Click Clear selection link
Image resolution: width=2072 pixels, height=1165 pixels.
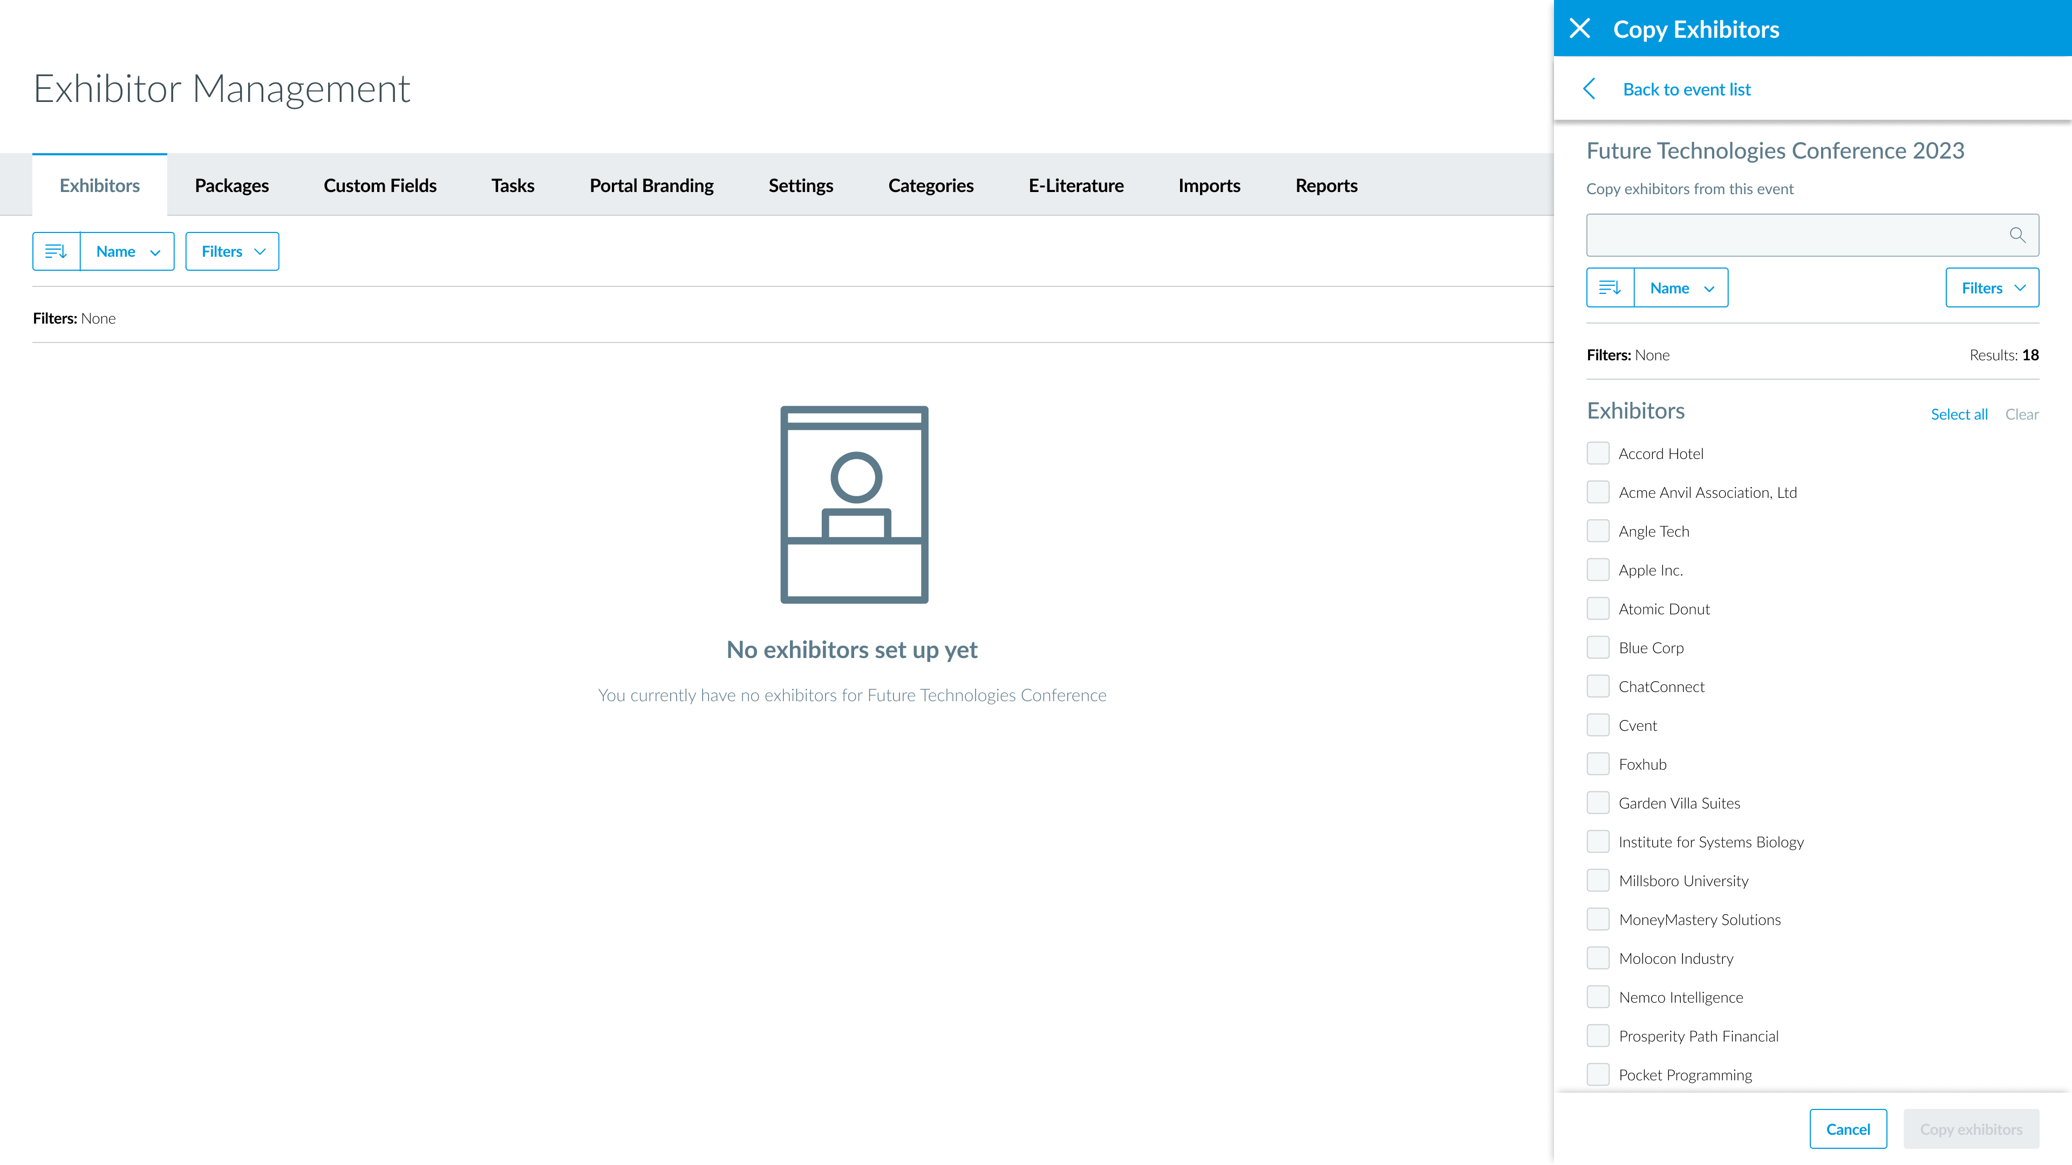(x=2022, y=414)
